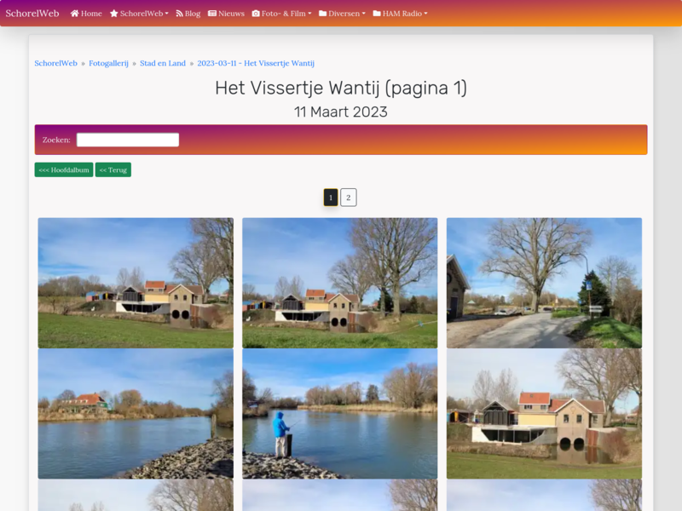682x511 pixels.
Task: Click the star icon beside SchorelWeb menu
Action: pyautogui.click(x=114, y=14)
